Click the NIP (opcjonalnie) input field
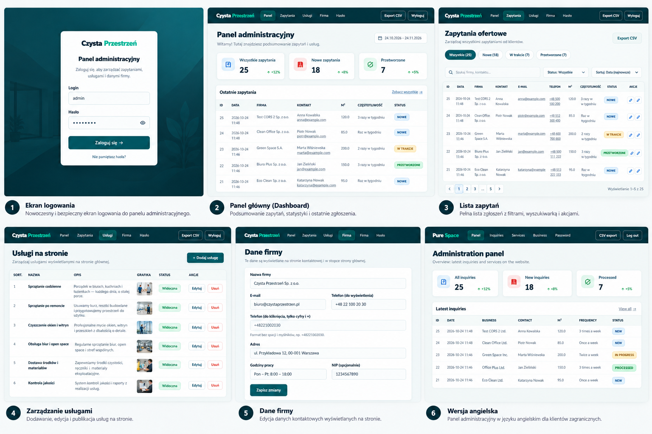Viewport: 652px width, 434px height. (x=369, y=374)
